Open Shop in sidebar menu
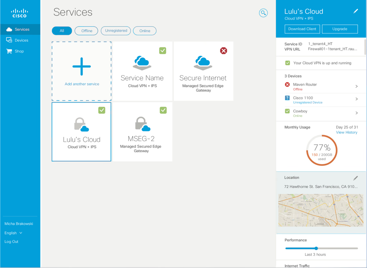The image size is (367, 268). (x=20, y=51)
